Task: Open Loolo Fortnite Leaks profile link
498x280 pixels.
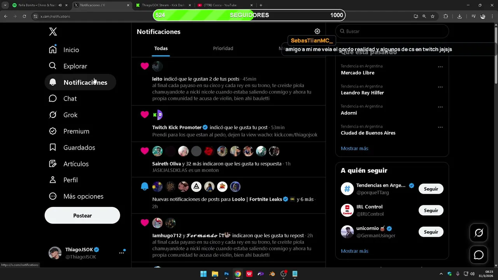Action: pyautogui.click(x=257, y=199)
